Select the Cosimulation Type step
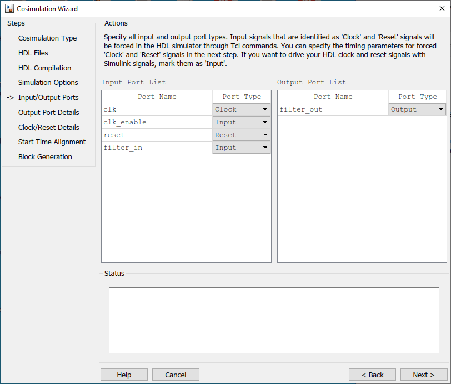 point(47,38)
